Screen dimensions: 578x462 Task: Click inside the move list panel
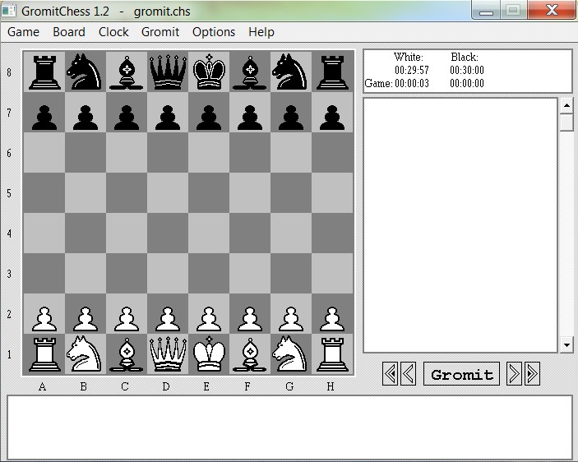(460, 225)
